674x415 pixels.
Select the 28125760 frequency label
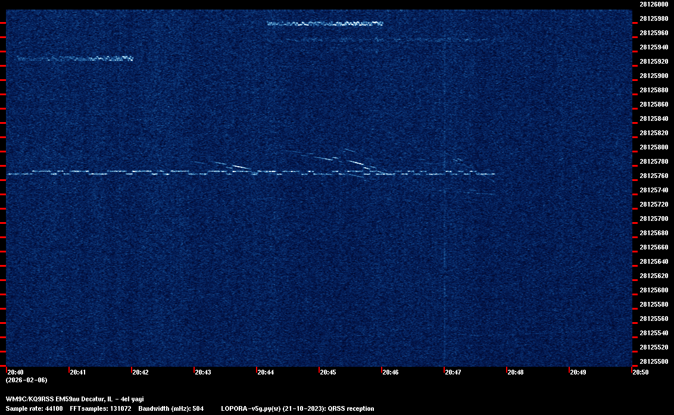(653, 176)
